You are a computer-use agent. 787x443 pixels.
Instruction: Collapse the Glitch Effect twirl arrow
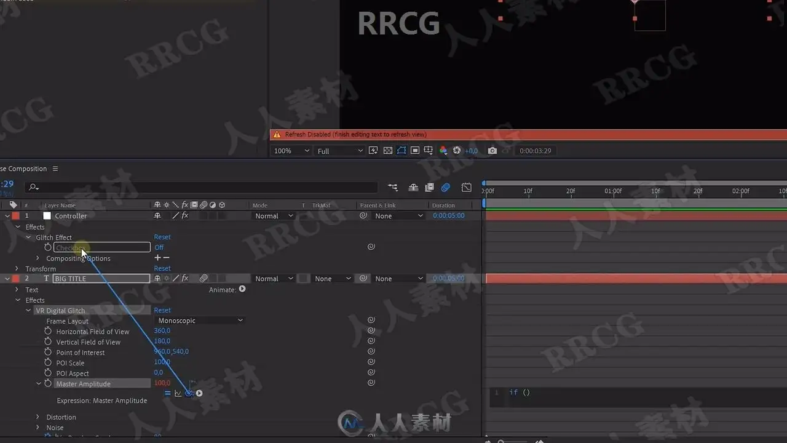point(28,237)
